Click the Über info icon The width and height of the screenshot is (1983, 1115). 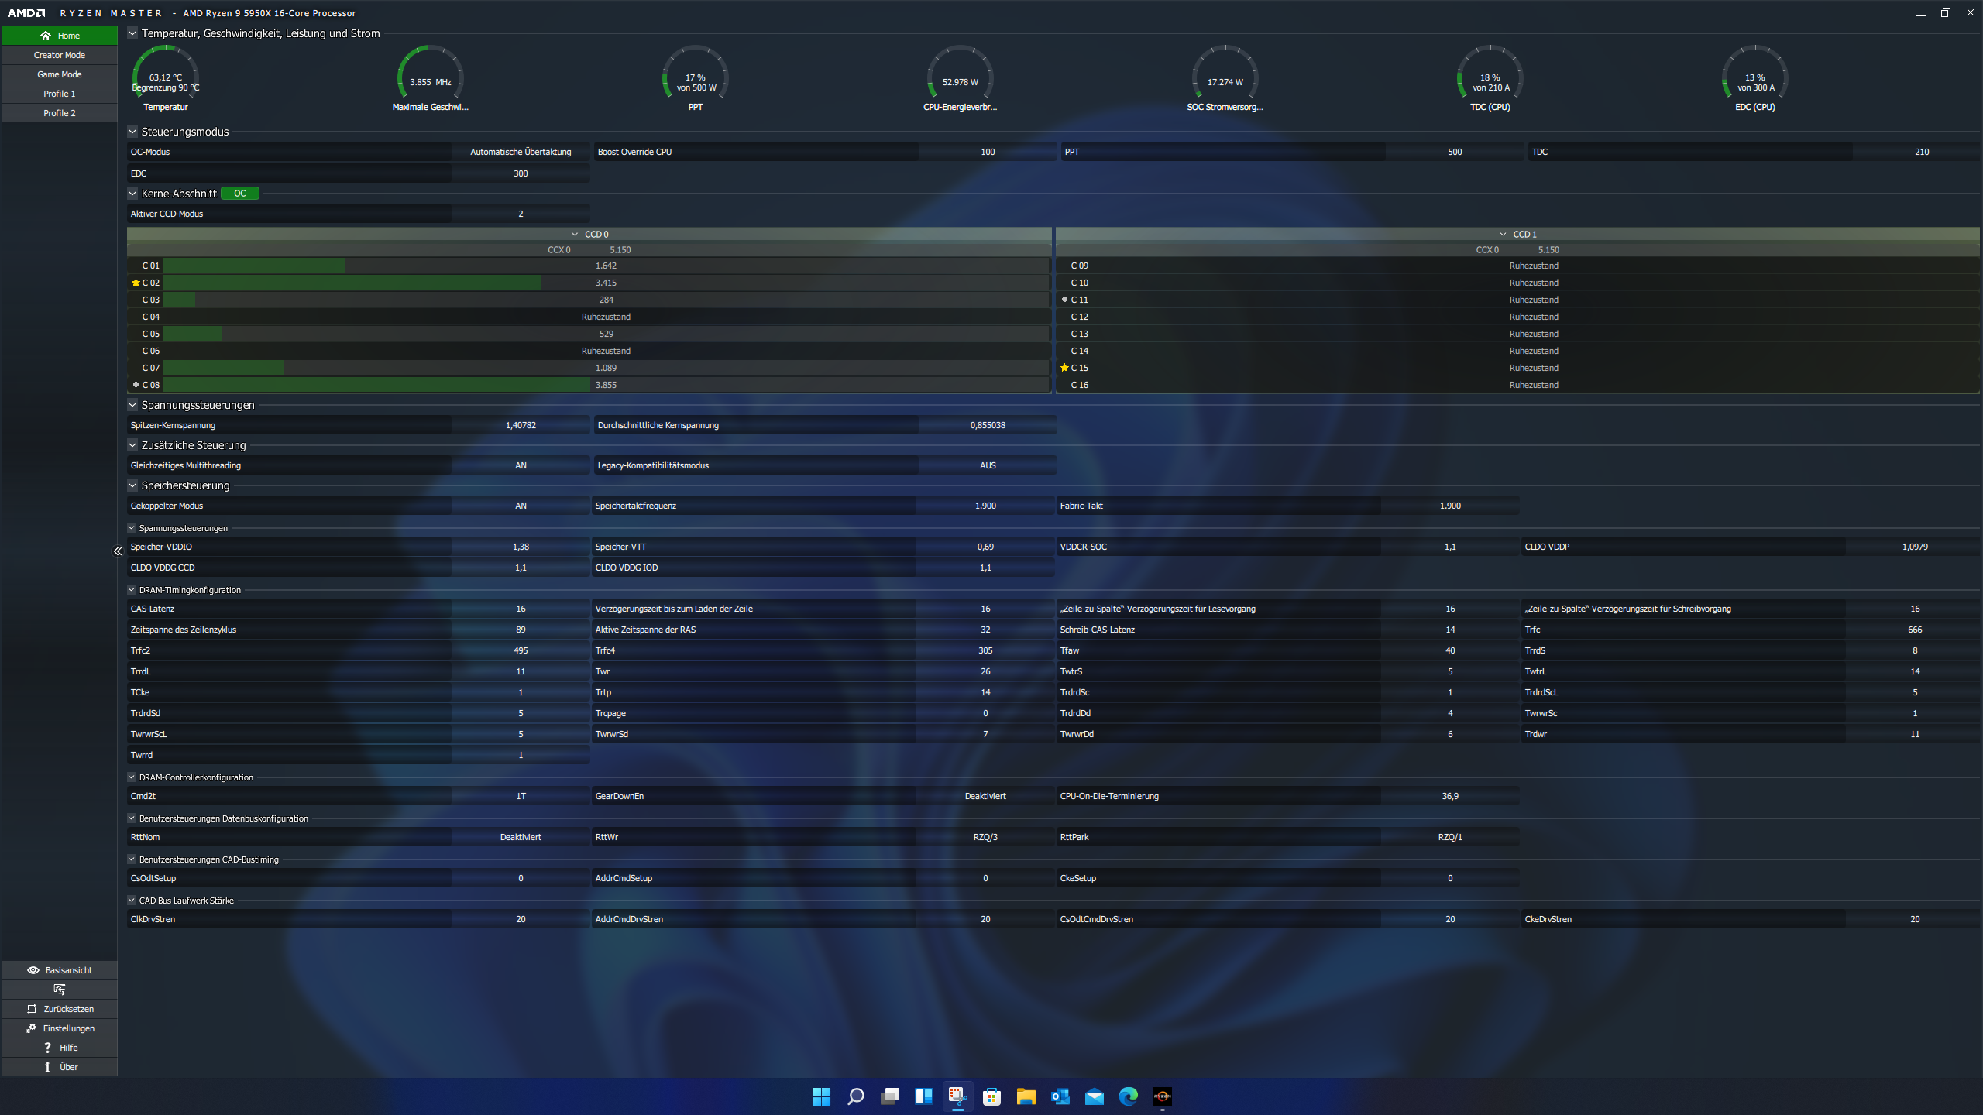click(47, 1067)
